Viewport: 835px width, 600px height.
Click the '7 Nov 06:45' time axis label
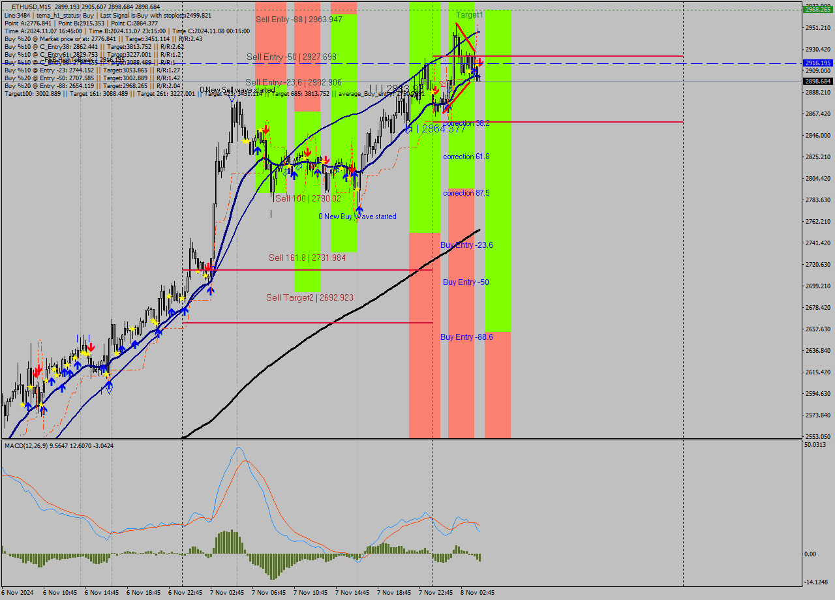[269, 593]
